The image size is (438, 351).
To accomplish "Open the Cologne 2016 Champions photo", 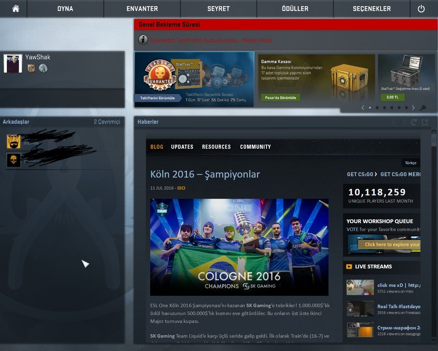I will [239, 247].
